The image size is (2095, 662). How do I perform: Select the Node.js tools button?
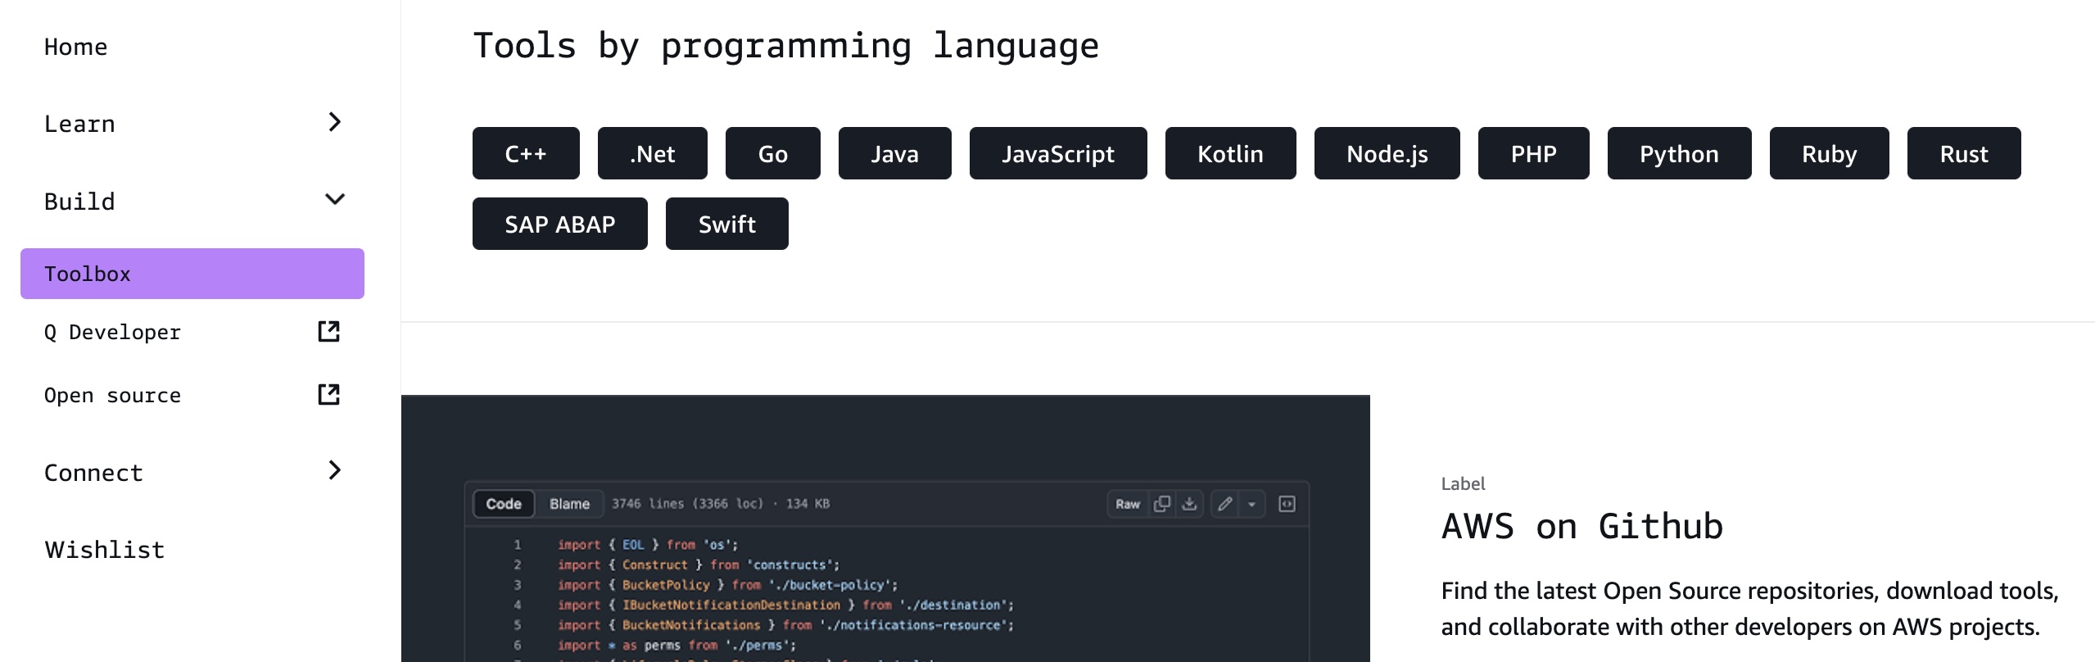[1387, 153]
